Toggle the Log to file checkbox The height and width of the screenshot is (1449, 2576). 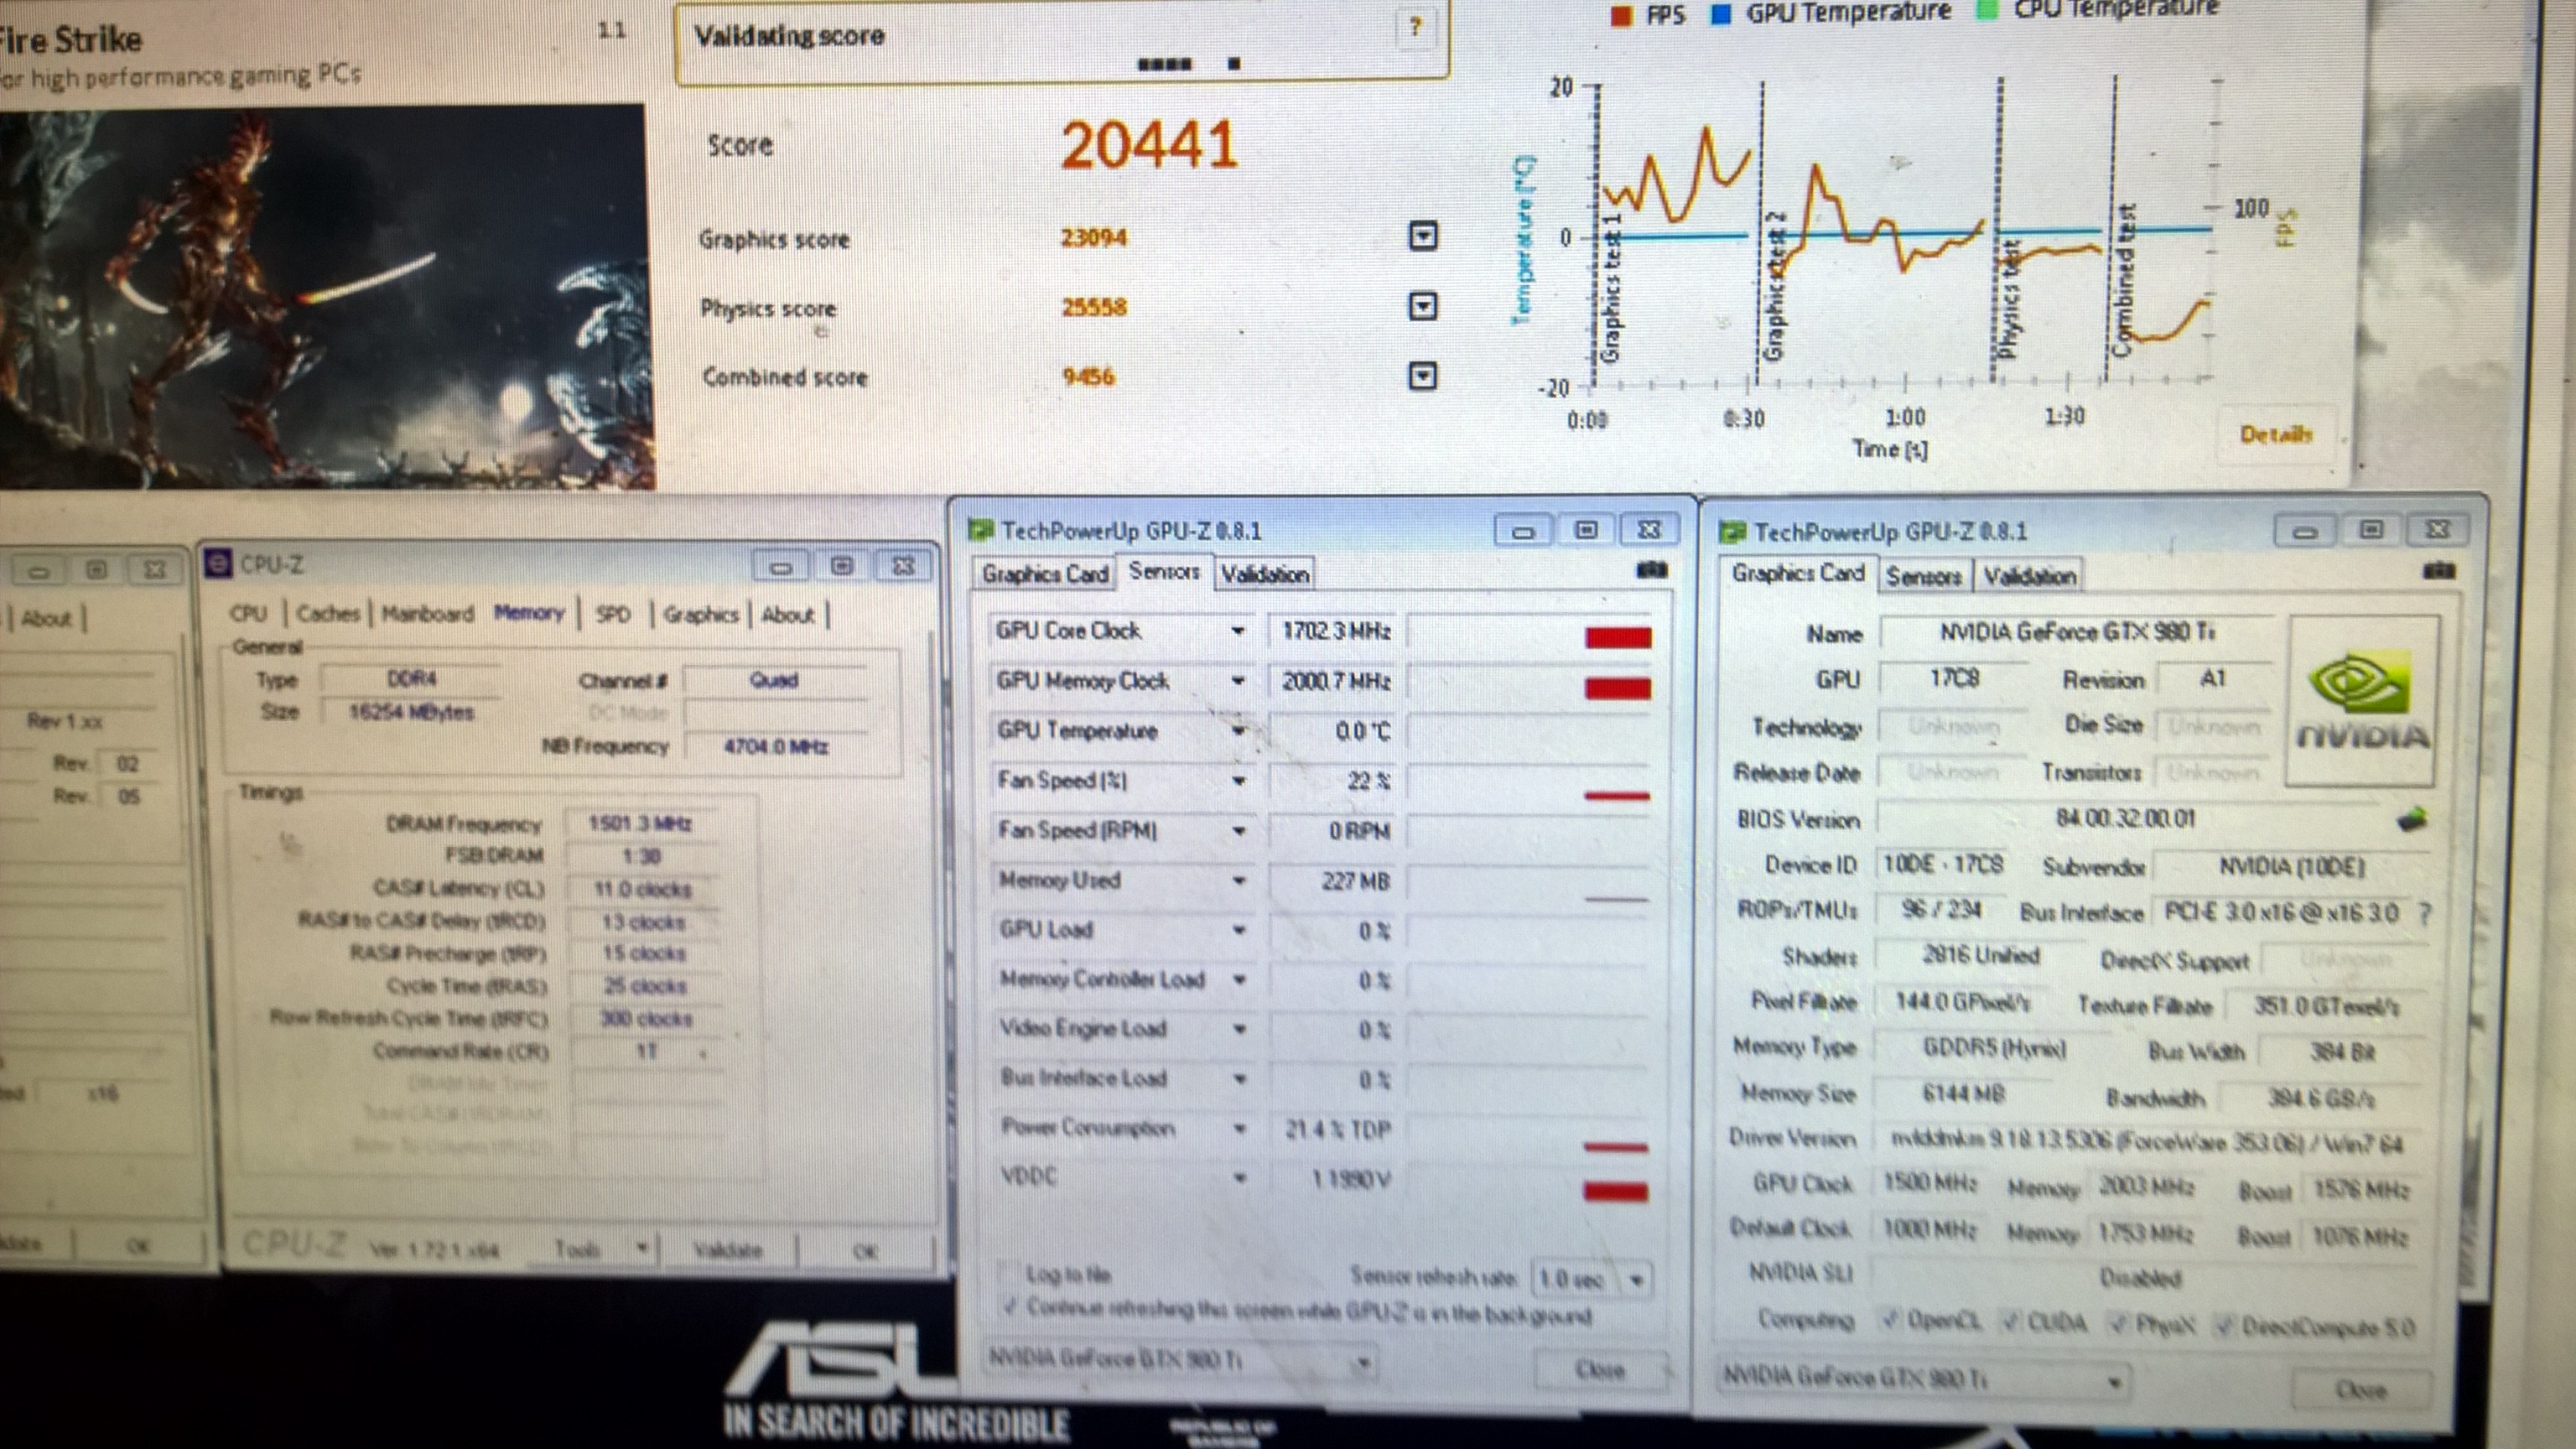1011,1273
